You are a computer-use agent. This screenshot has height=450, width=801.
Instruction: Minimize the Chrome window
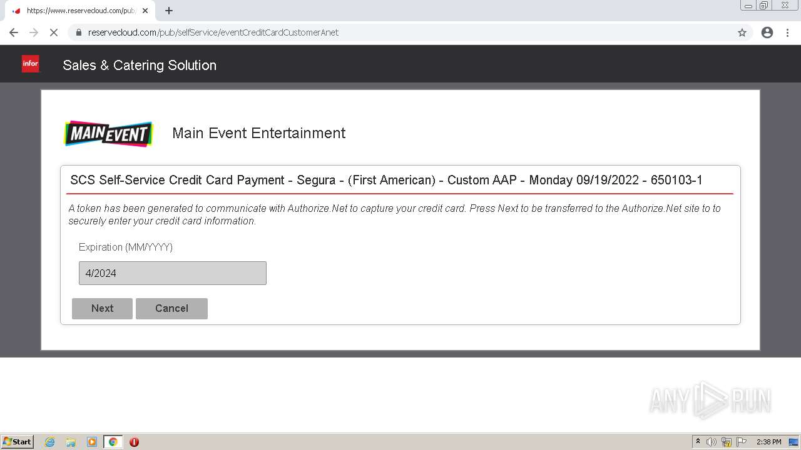pyautogui.click(x=748, y=6)
